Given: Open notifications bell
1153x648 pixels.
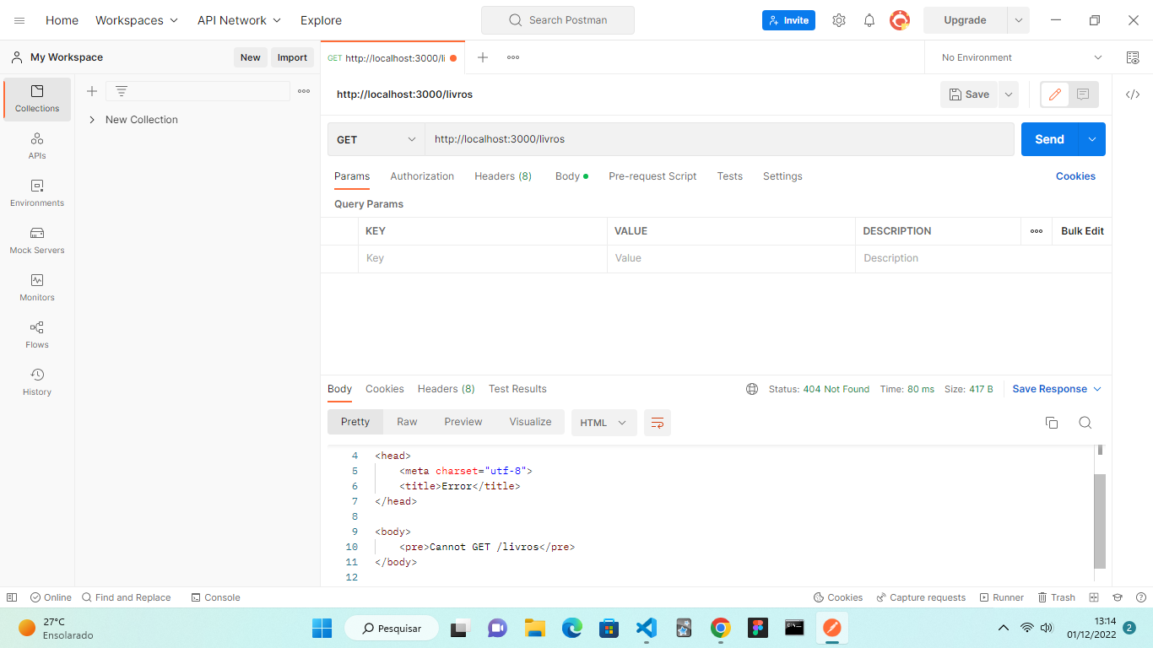Looking at the screenshot, I should point(869,20).
